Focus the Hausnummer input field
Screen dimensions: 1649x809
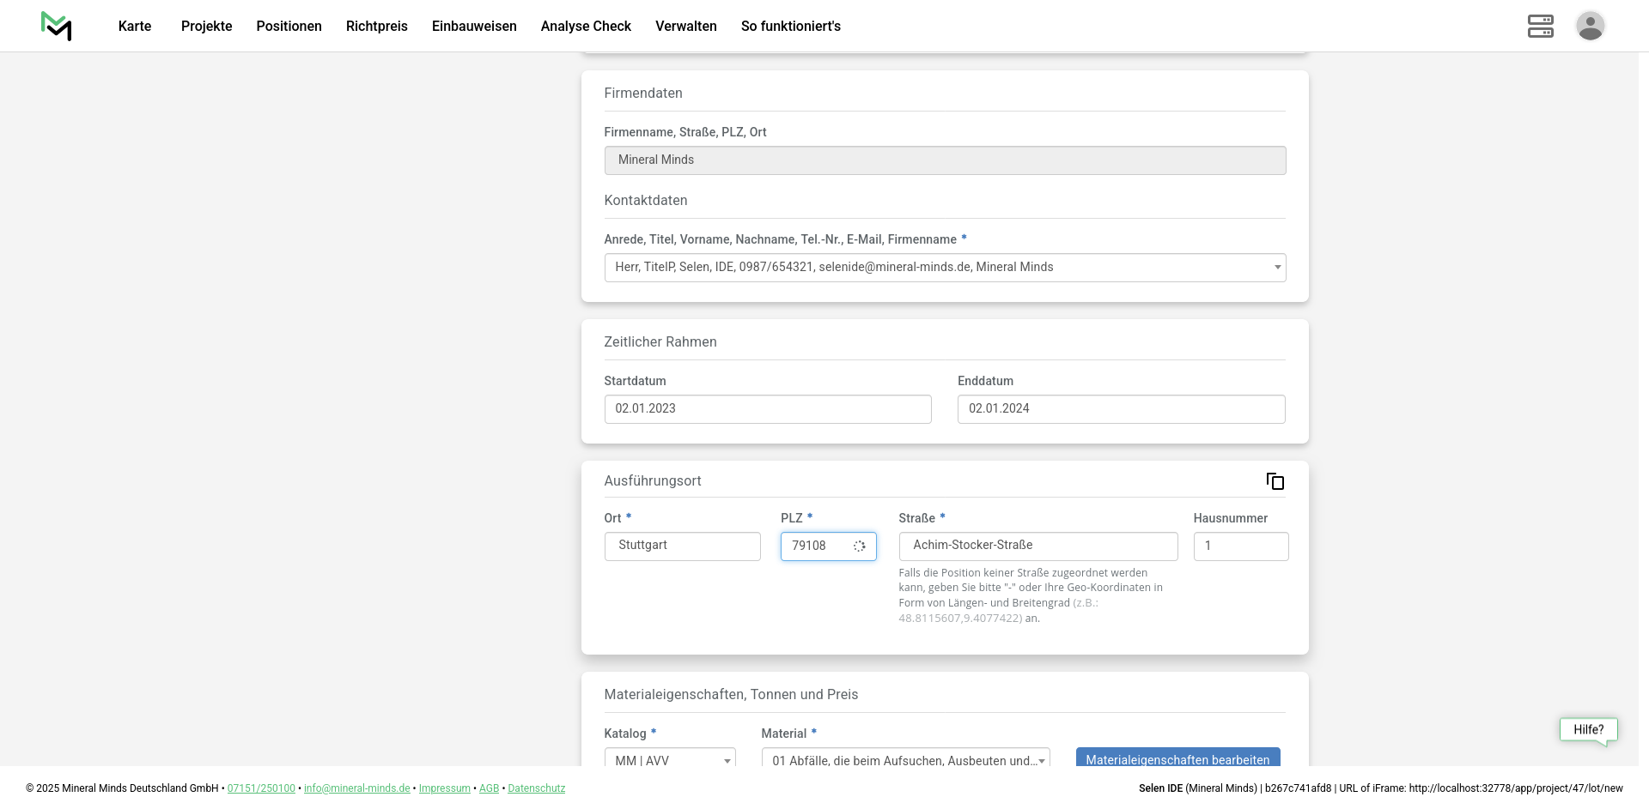[x=1240, y=546]
